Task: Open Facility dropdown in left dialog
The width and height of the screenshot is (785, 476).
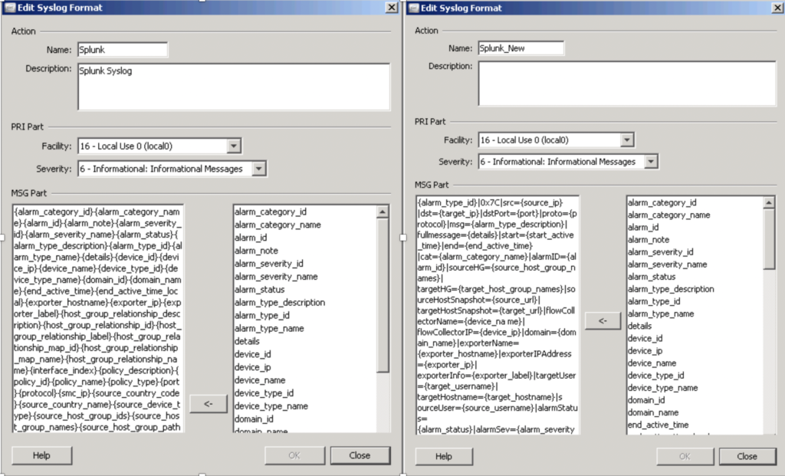Action: (x=234, y=146)
